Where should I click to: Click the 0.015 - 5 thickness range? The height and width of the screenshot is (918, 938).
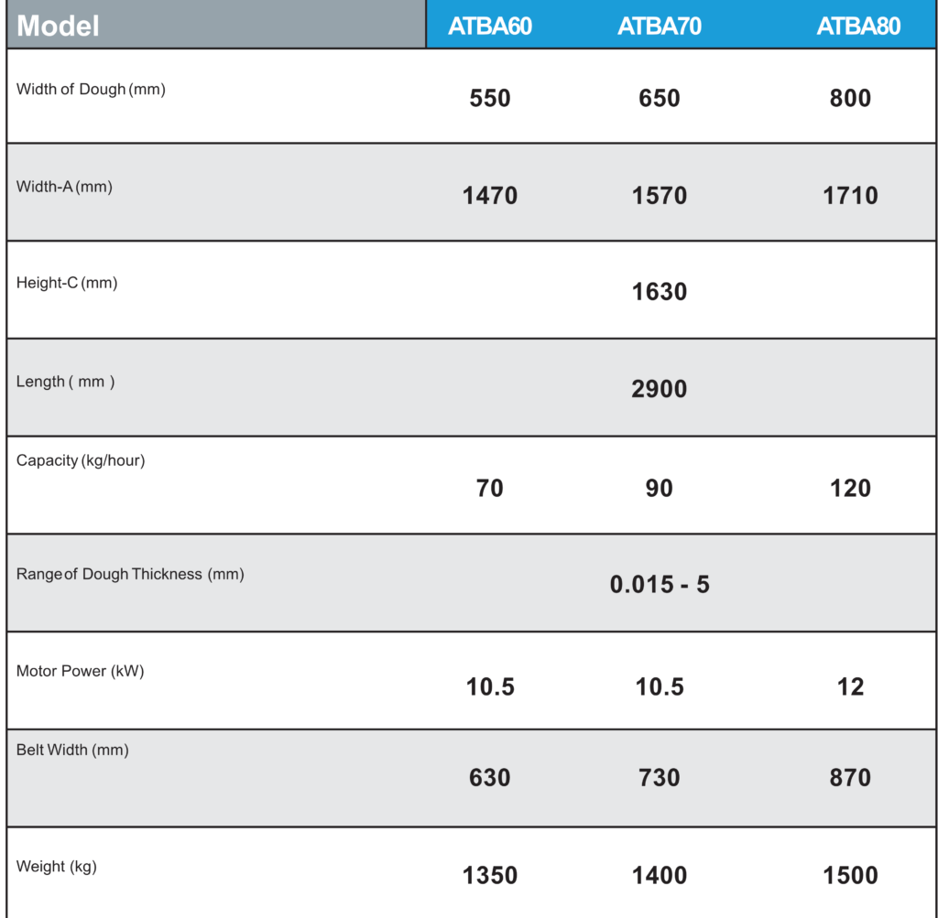660,585
